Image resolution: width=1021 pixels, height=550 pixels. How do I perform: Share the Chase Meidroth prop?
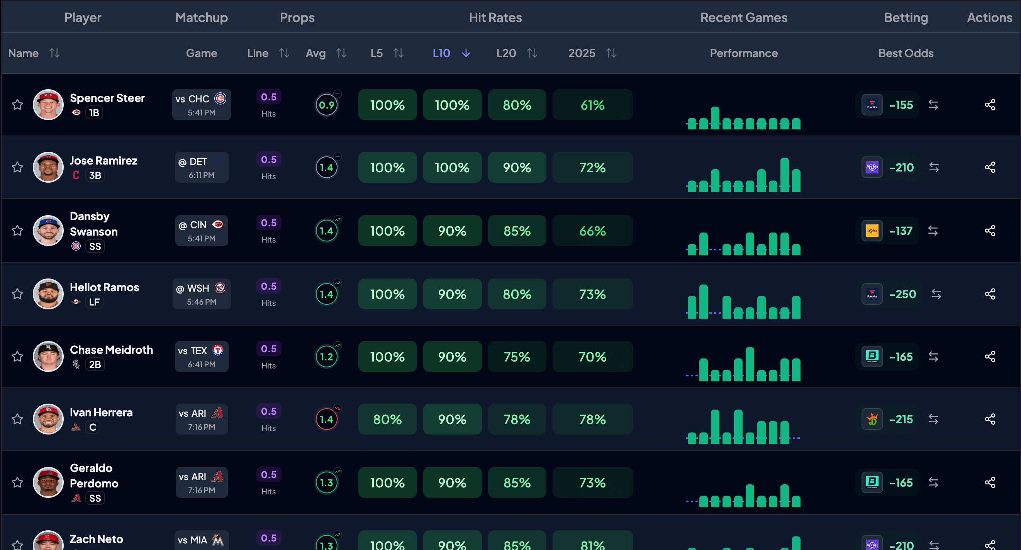point(990,356)
